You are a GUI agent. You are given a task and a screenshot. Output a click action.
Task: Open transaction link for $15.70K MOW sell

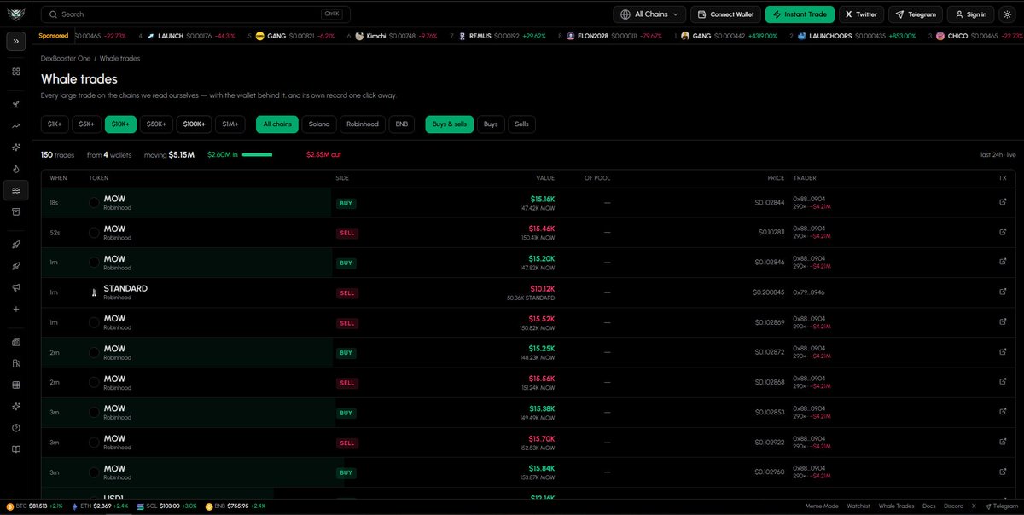pos(1003,443)
